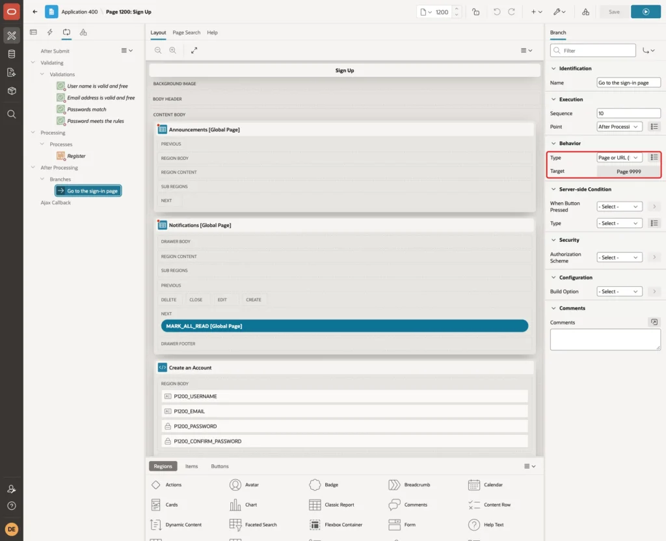Zoom in the layout view
The height and width of the screenshot is (541, 666).
pyautogui.click(x=172, y=50)
